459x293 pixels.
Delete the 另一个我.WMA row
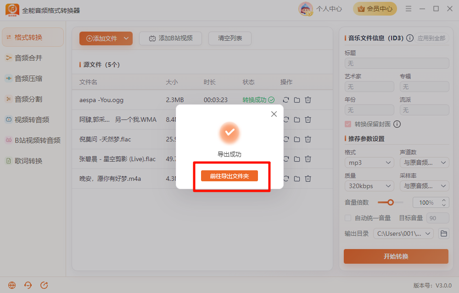point(308,119)
